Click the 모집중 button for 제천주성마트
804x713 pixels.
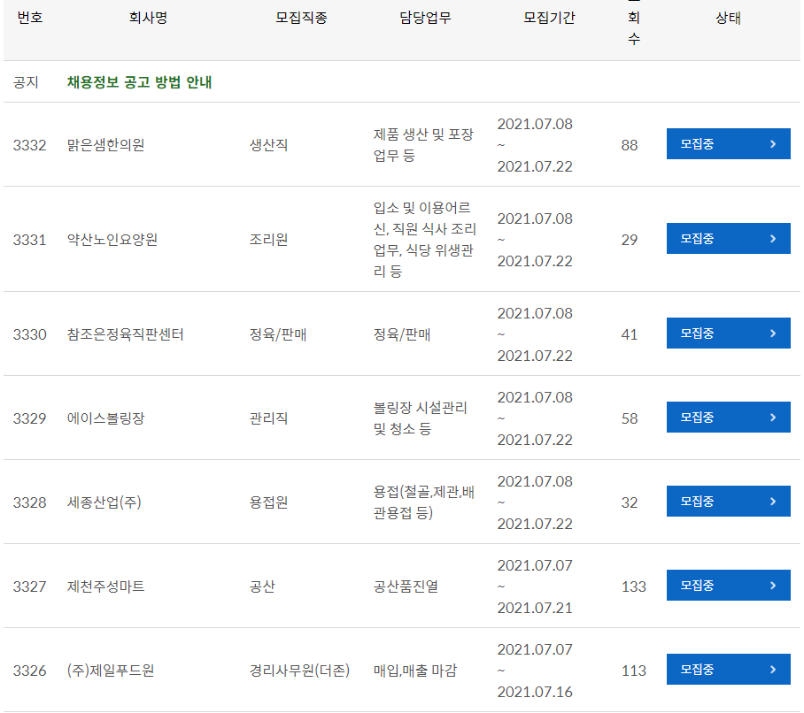point(728,585)
